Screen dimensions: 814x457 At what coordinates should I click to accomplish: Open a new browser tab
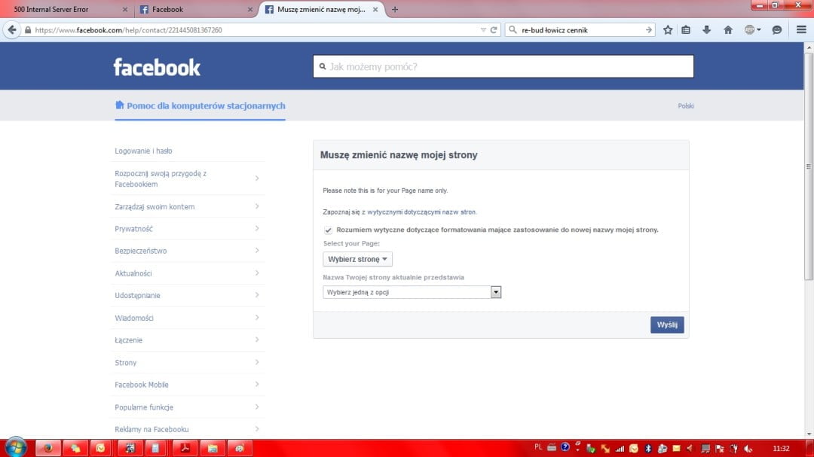(394, 9)
